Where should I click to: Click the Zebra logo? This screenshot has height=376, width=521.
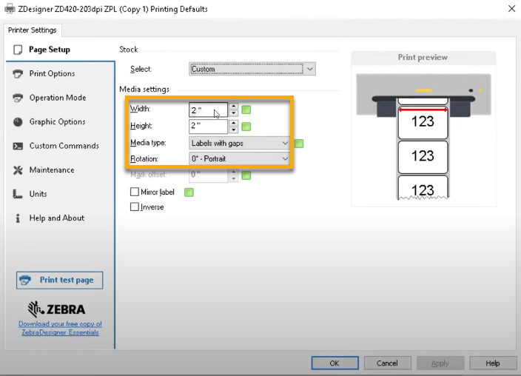pos(56,309)
